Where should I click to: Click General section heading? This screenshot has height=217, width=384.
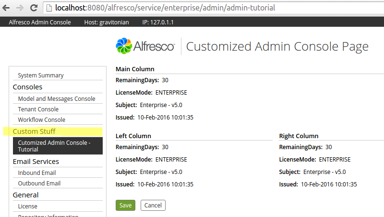[25, 195]
